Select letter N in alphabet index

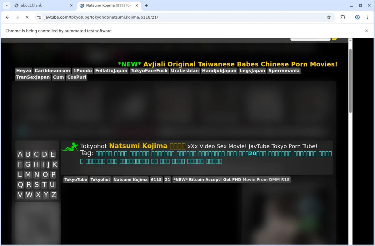[x=37, y=174]
